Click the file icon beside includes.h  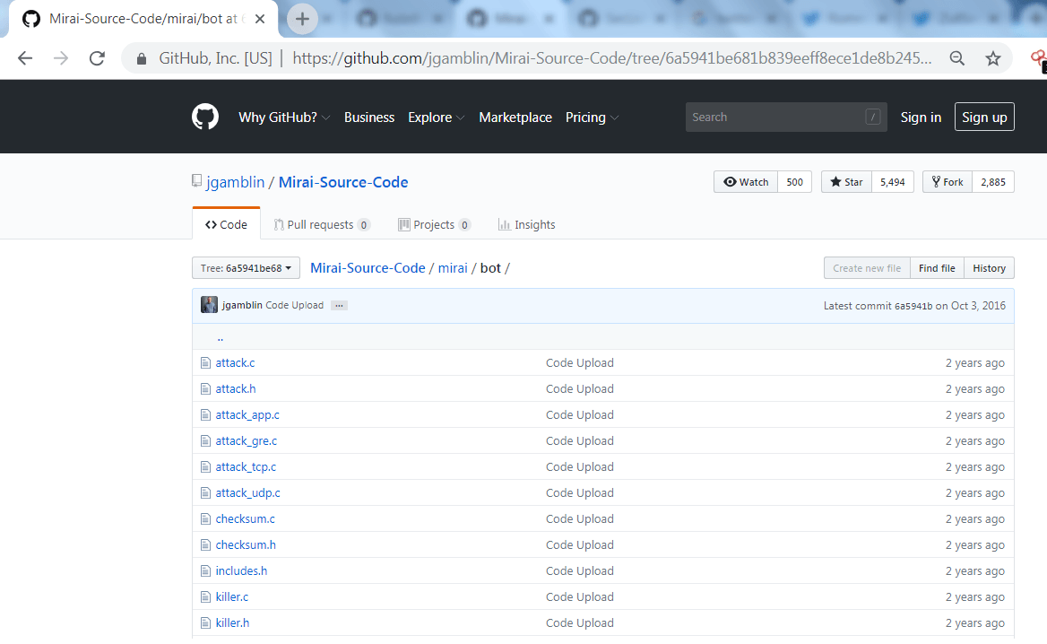205,571
